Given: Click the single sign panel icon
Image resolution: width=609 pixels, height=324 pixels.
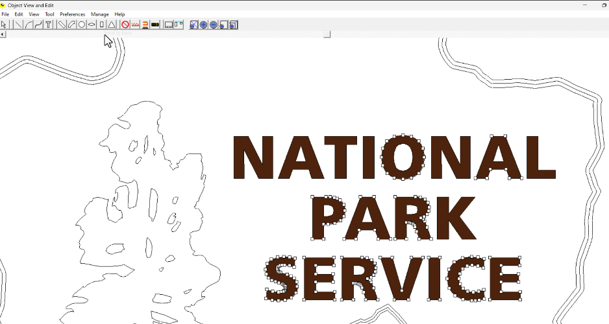Looking at the screenshot, I should tap(169, 25).
